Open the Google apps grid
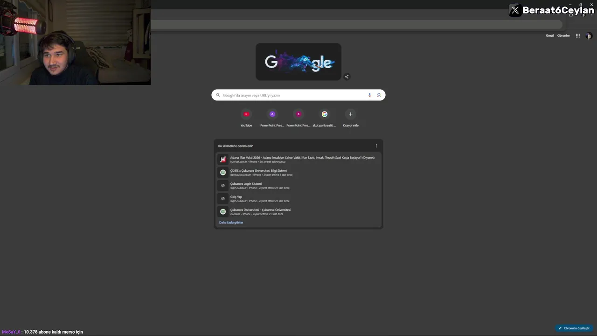This screenshot has width=597, height=336. coord(578,35)
